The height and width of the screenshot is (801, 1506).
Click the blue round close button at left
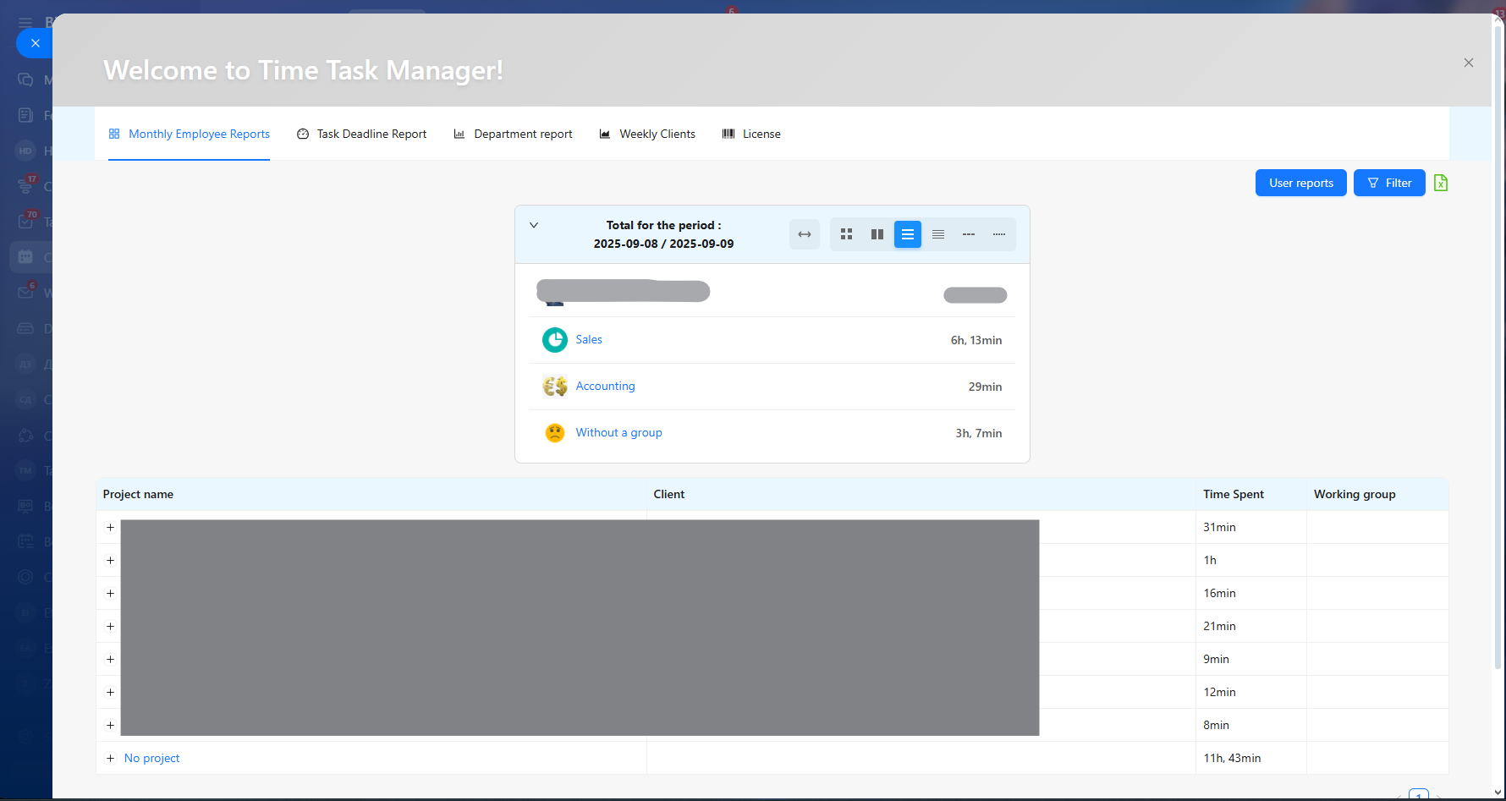(x=35, y=43)
